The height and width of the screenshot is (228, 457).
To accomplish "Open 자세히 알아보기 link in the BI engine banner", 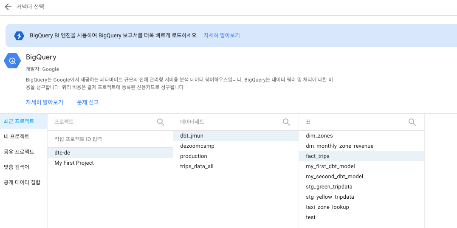I will click(222, 36).
